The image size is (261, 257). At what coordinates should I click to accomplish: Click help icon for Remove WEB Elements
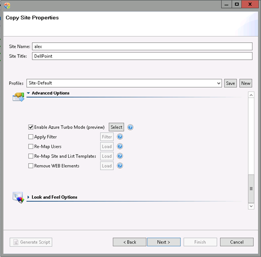120,165
